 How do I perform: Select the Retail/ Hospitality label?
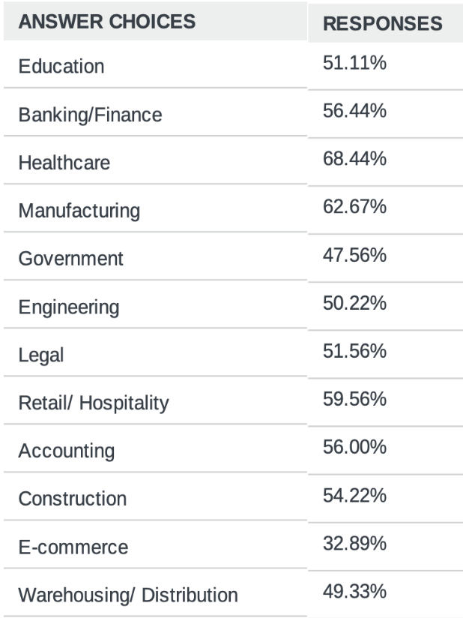94,403
